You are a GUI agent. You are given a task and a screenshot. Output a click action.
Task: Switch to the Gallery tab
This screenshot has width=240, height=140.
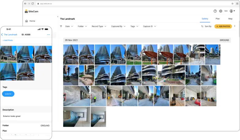pyautogui.click(x=205, y=19)
